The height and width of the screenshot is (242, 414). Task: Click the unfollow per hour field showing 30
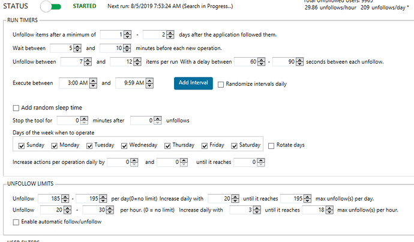[x=95, y=210]
